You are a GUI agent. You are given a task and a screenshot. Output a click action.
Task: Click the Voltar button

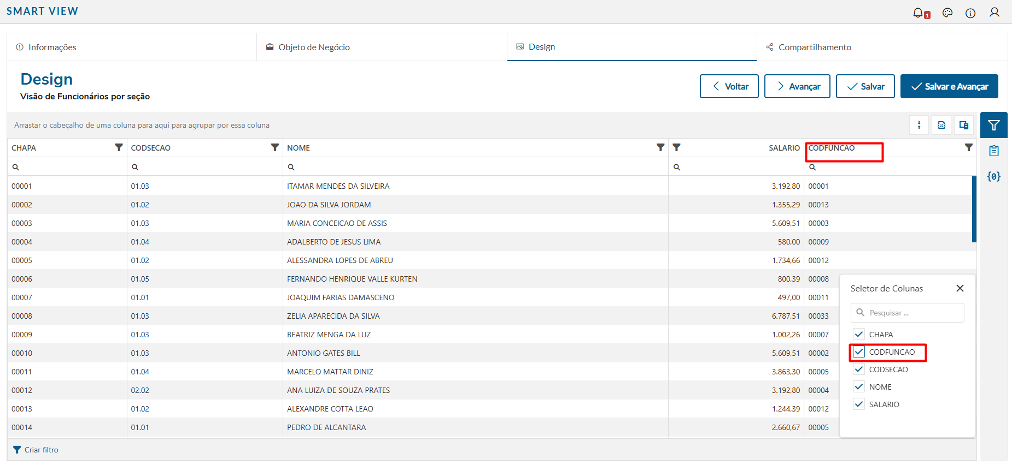coord(729,86)
